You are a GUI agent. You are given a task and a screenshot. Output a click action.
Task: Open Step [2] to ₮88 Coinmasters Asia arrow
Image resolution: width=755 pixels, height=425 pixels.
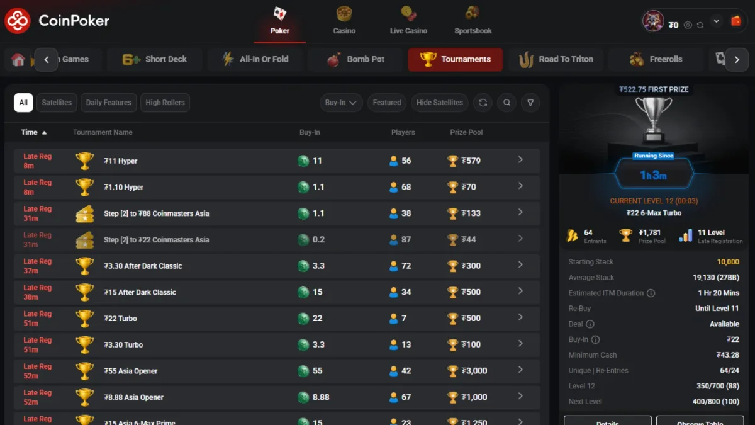pyautogui.click(x=520, y=212)
